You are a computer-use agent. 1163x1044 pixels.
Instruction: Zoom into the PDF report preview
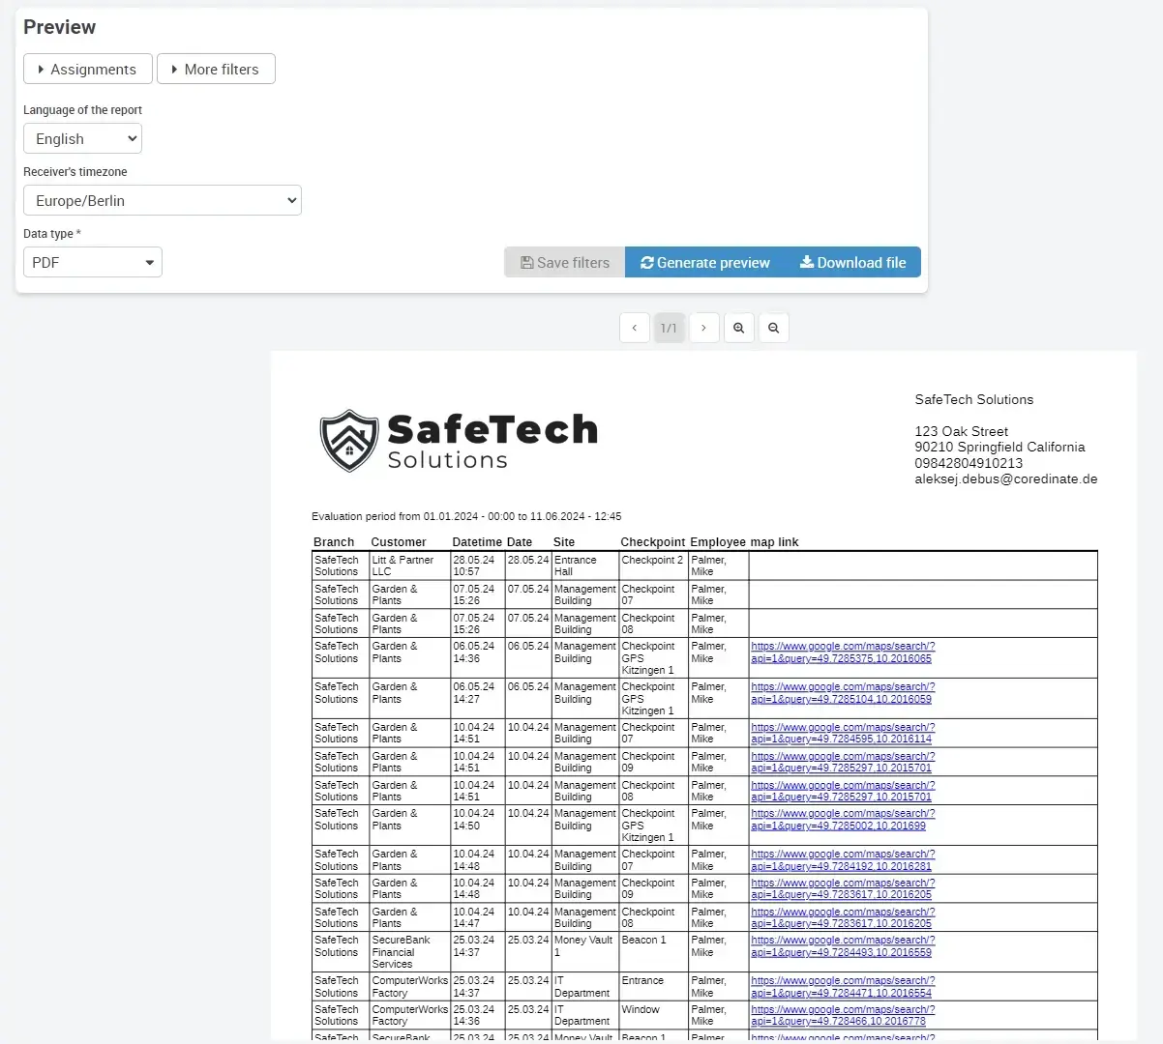point(738,327)
